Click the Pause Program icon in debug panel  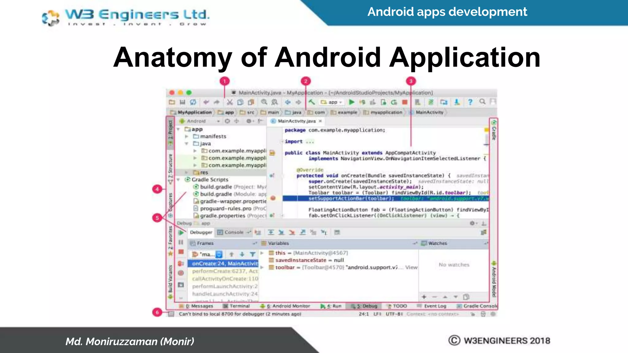click(181, 242)
